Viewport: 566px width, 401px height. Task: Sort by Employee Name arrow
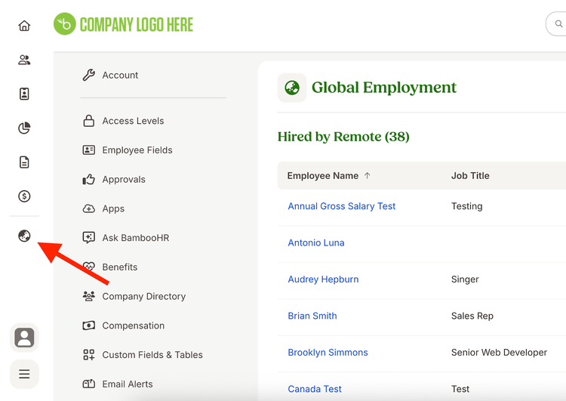(x=367, y=175)
